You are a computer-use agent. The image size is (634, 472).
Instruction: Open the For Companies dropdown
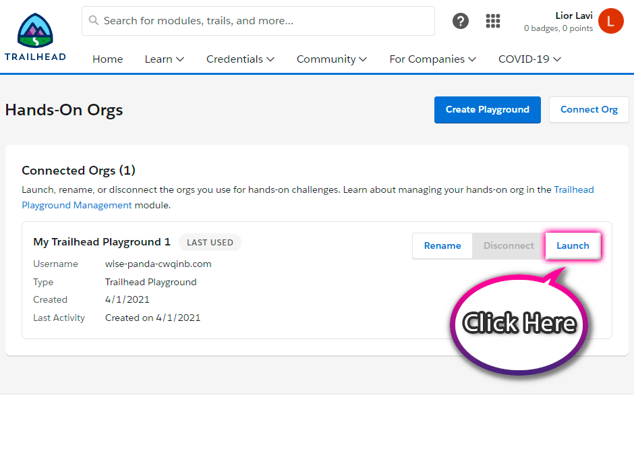432,59
